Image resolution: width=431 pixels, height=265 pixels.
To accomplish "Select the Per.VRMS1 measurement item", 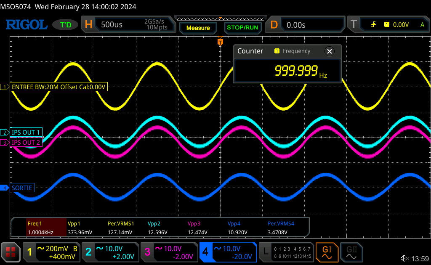I will [121, 228].
